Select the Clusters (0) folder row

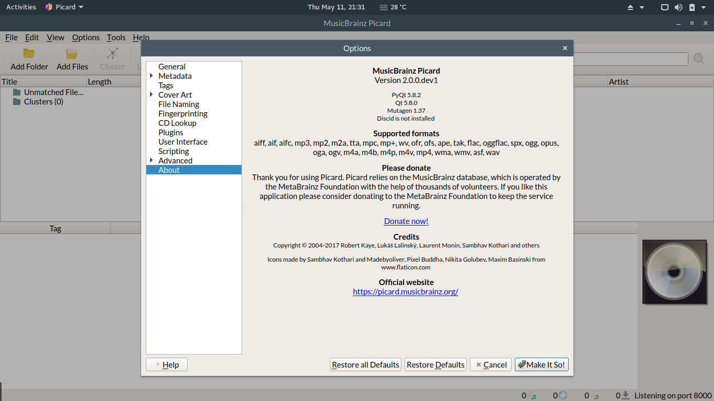click(38, 101)
